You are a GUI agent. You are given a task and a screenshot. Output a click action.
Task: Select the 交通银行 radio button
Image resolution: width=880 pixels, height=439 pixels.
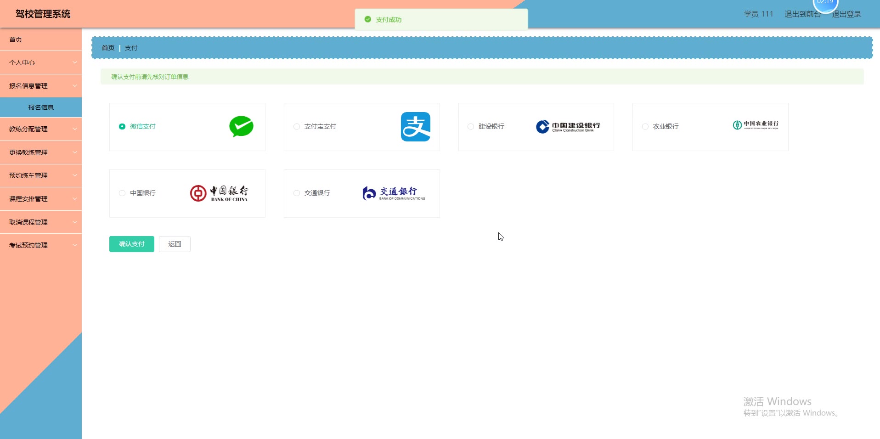[x=297, y=193]
